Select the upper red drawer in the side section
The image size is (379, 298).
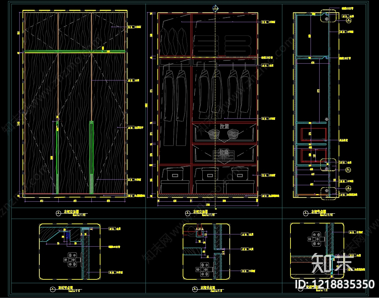pos(314,134)
